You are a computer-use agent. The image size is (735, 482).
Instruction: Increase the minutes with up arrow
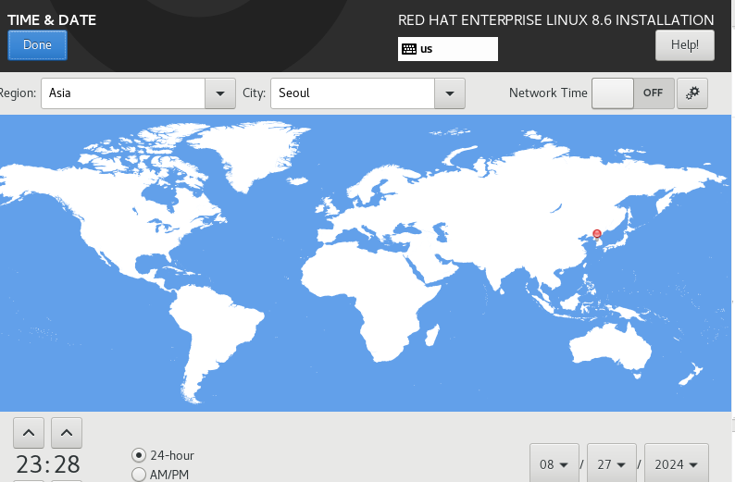[x=67, y=433]
